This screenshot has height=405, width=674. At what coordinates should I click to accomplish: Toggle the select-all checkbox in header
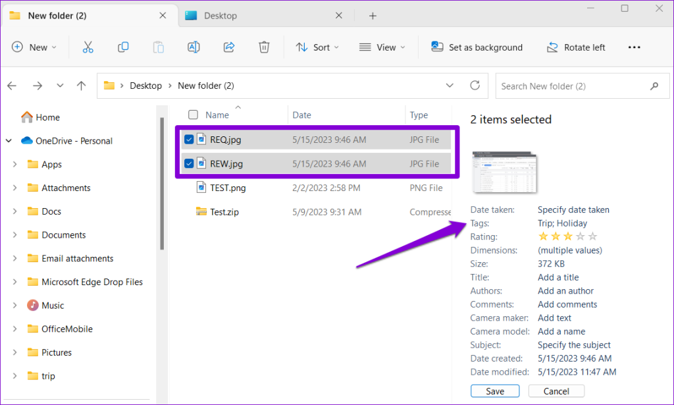click(x=193, y=115)
